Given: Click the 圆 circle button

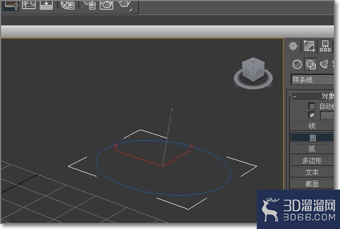Looking at the screenshot, I should tap(312, 138).
